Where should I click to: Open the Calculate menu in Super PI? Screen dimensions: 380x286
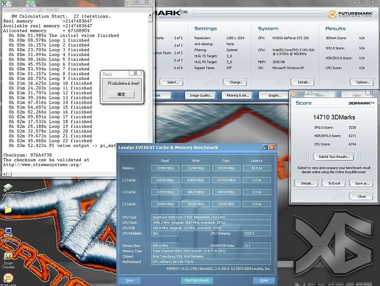pos(13,10)
